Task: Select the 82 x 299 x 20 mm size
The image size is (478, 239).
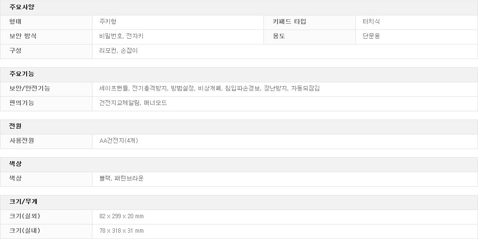Action: coord(122,216)
